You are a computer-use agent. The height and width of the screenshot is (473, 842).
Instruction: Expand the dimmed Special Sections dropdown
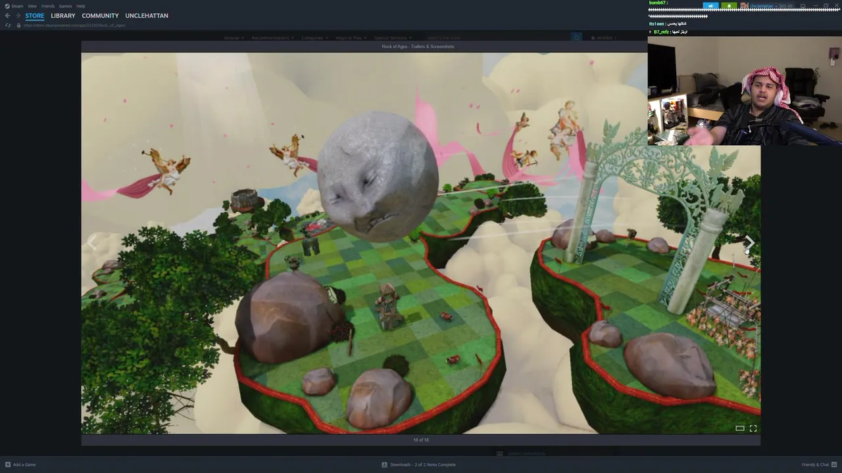click(x=393, y=38)
